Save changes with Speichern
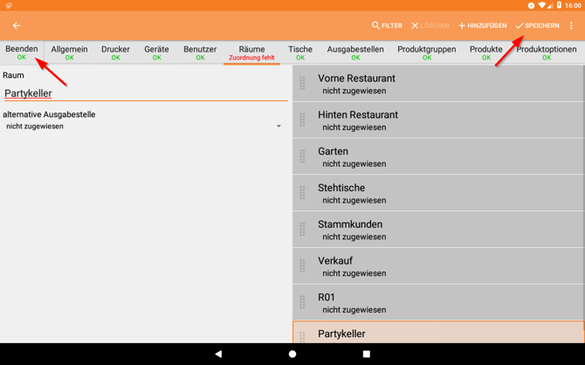Viewport: 585px width, 365px height. 537,26
